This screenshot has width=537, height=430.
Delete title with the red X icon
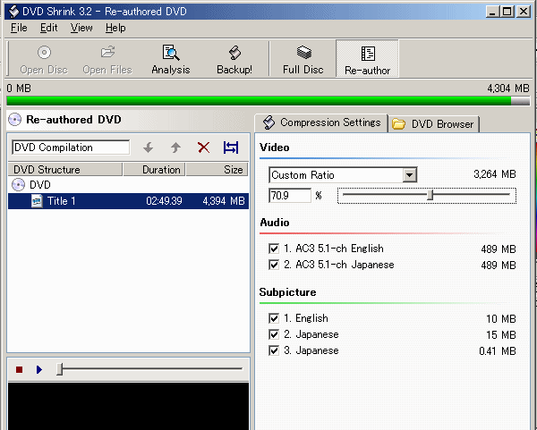point(203,148)
